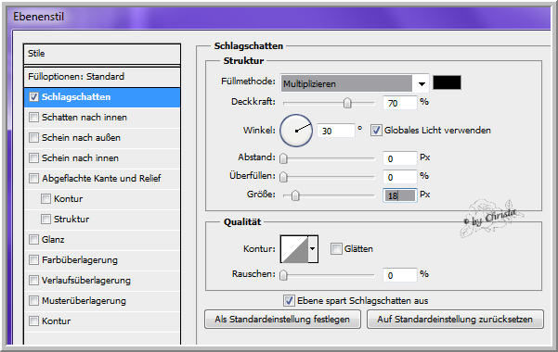
Task: Select the Schlagschatten style row
Action: pyautogui.click(x=102, y=97)
